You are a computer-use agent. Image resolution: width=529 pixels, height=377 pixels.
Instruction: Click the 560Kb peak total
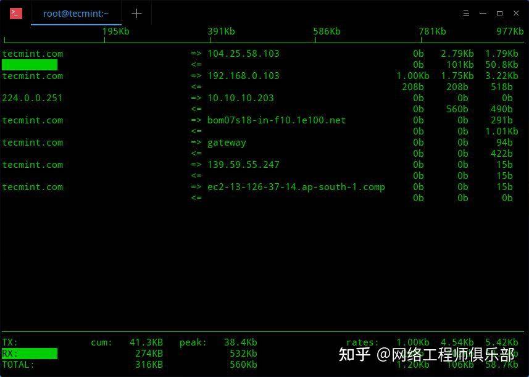point(243,365)
